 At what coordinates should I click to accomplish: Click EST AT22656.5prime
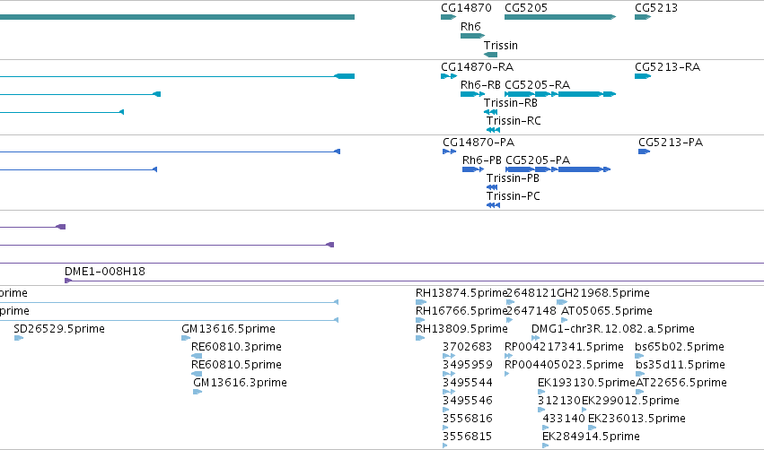coord(681,384)
